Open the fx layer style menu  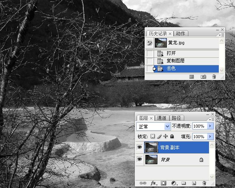(x=153, y=183)
